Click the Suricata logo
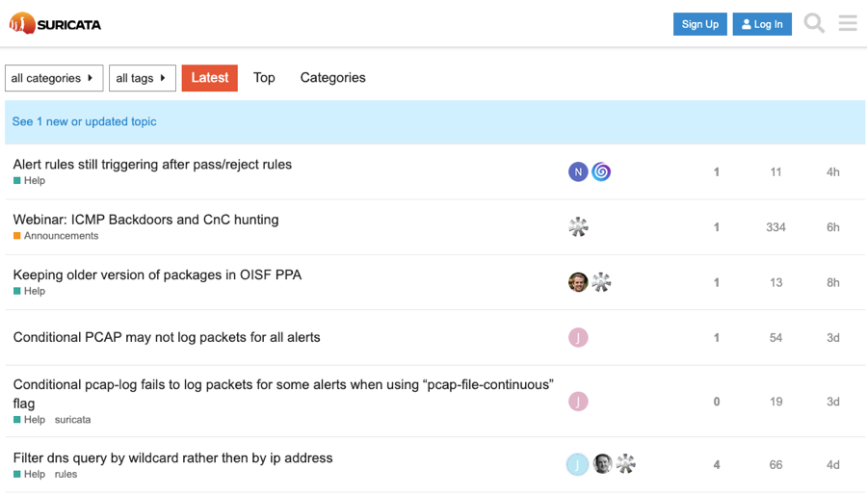This screenshot has height=495, width=867. [x=55, y=24]
